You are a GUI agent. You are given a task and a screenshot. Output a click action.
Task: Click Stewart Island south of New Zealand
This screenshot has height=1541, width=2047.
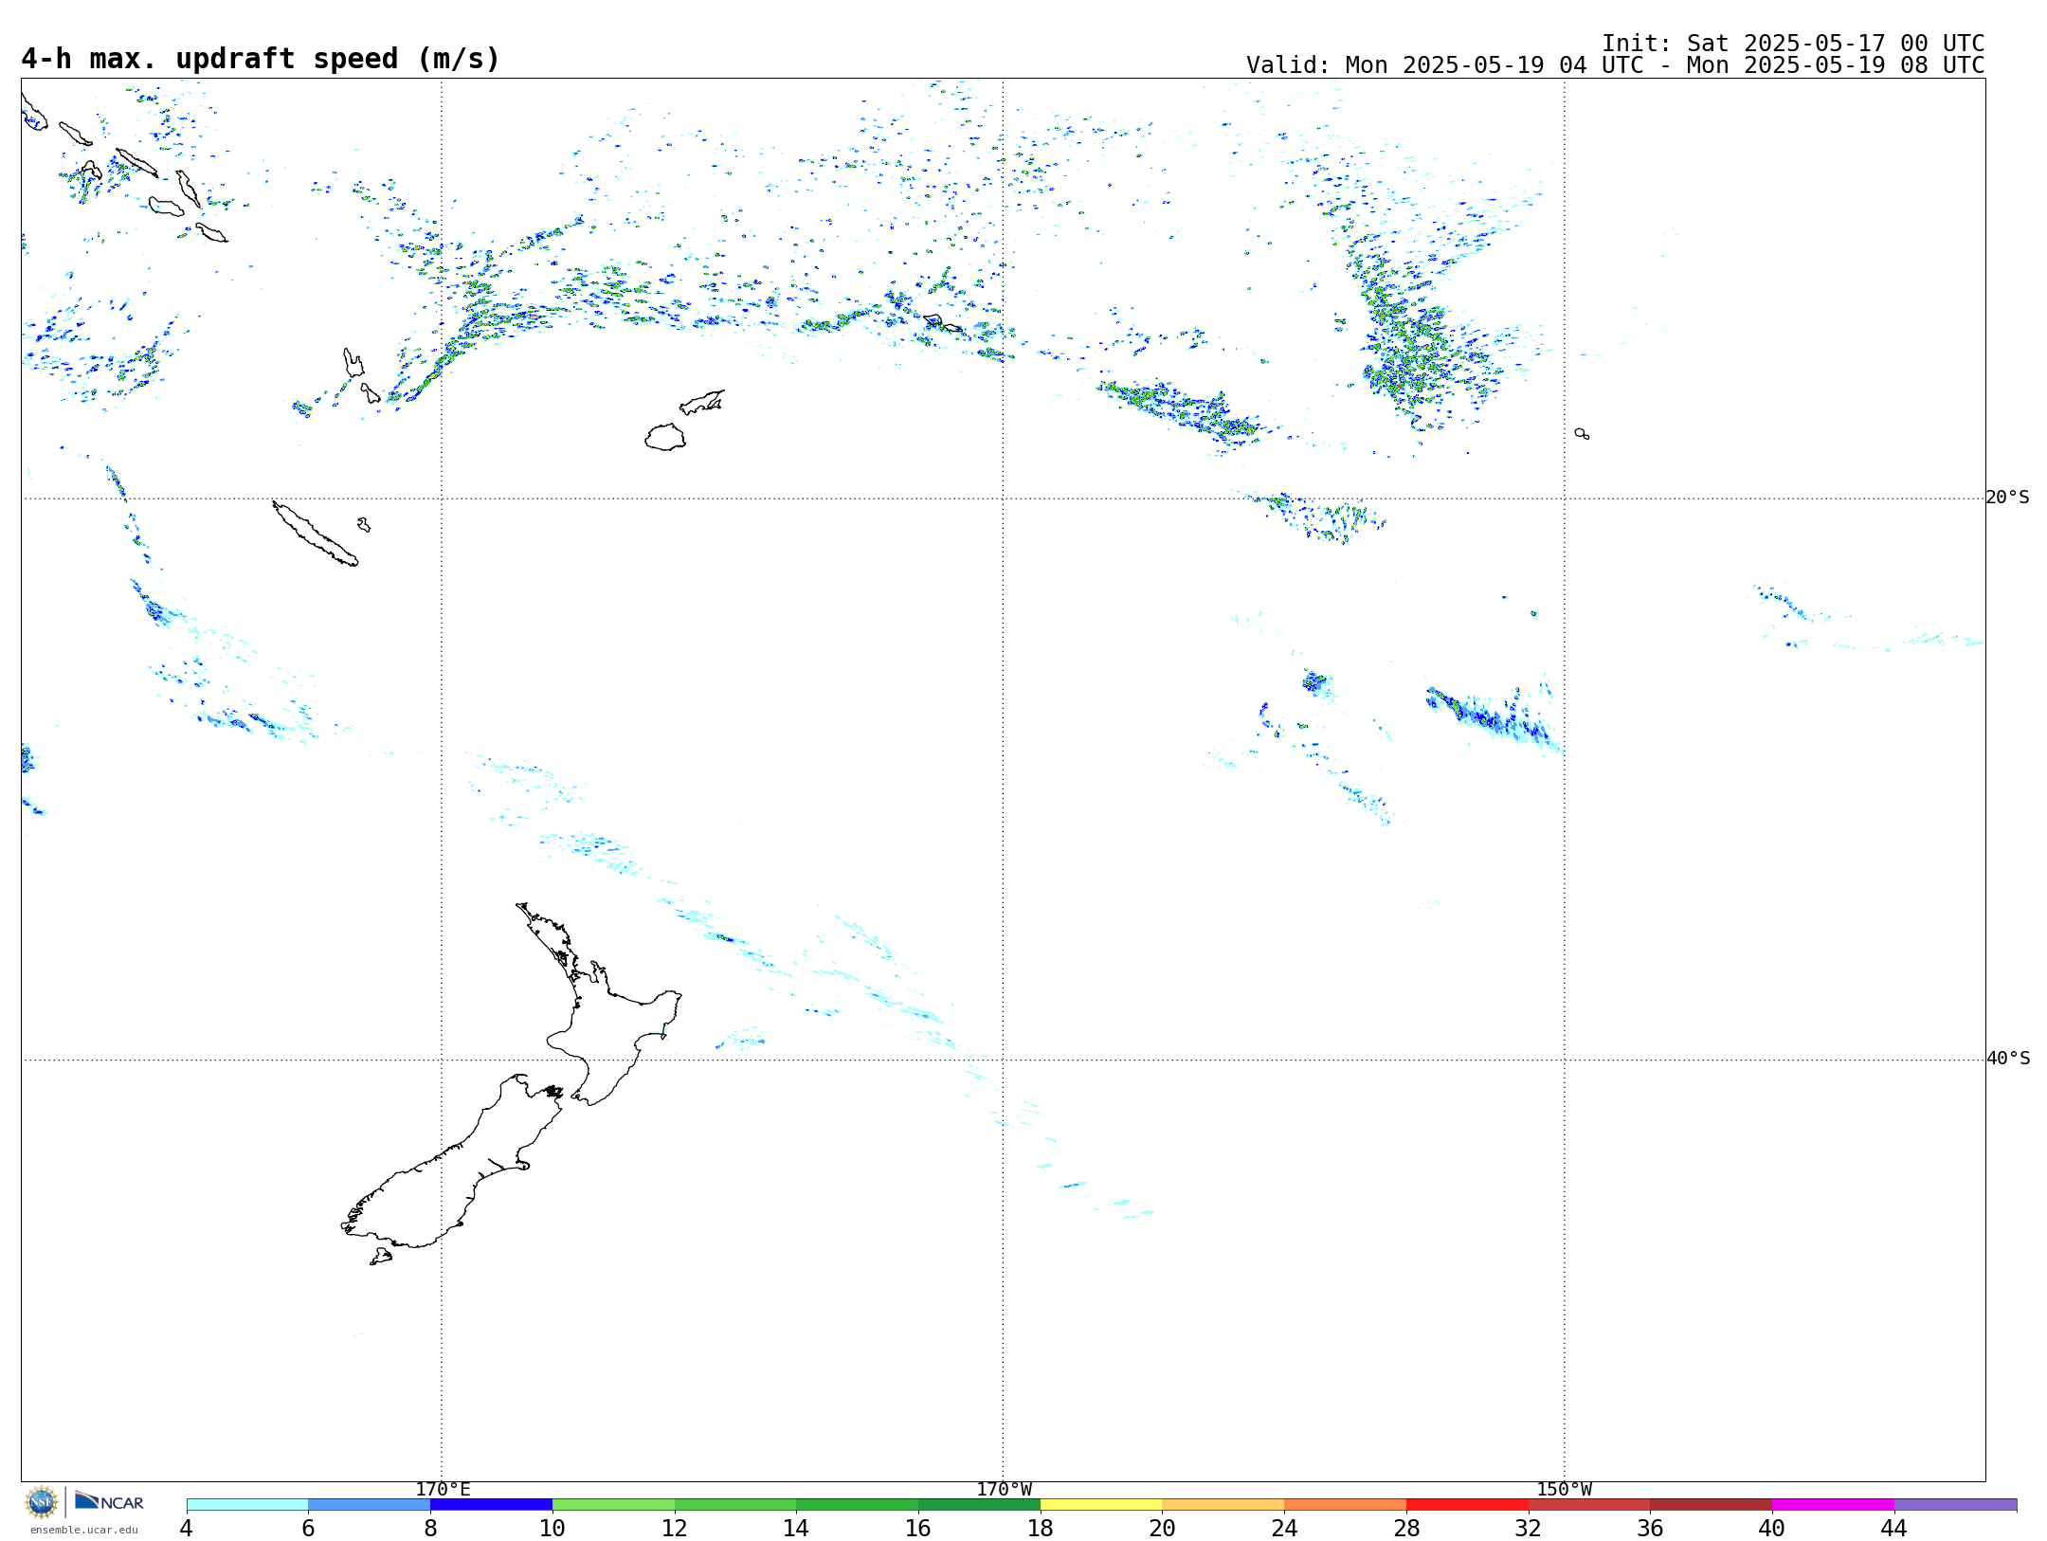click(380, 1257)
